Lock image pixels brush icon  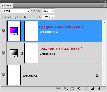point(16,17)
